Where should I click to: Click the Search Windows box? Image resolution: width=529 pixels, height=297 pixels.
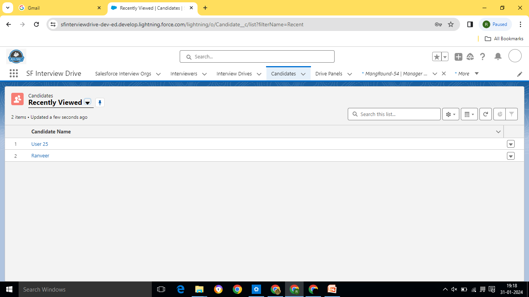(x=85, y=289)
